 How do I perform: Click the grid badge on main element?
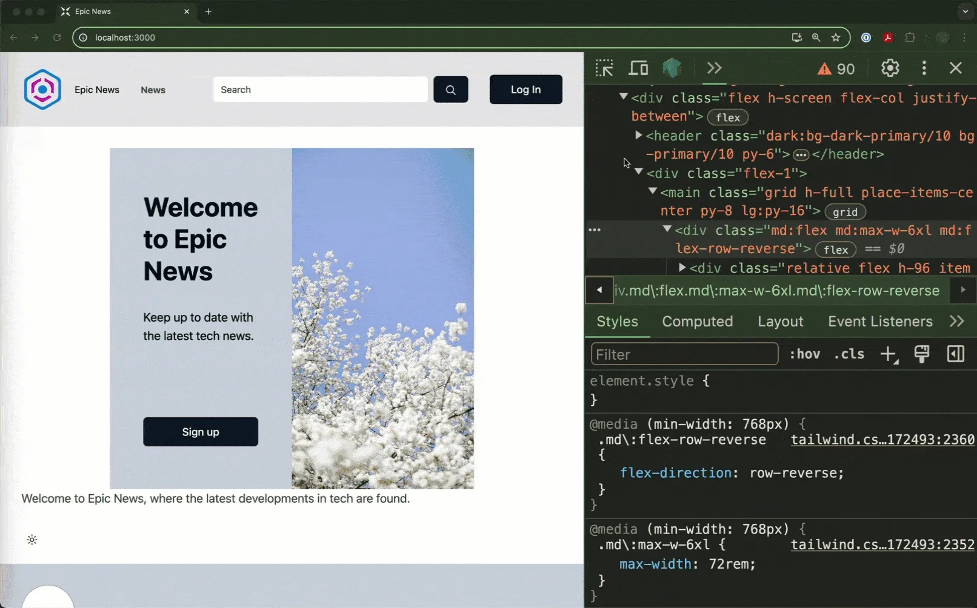[845, 212]
